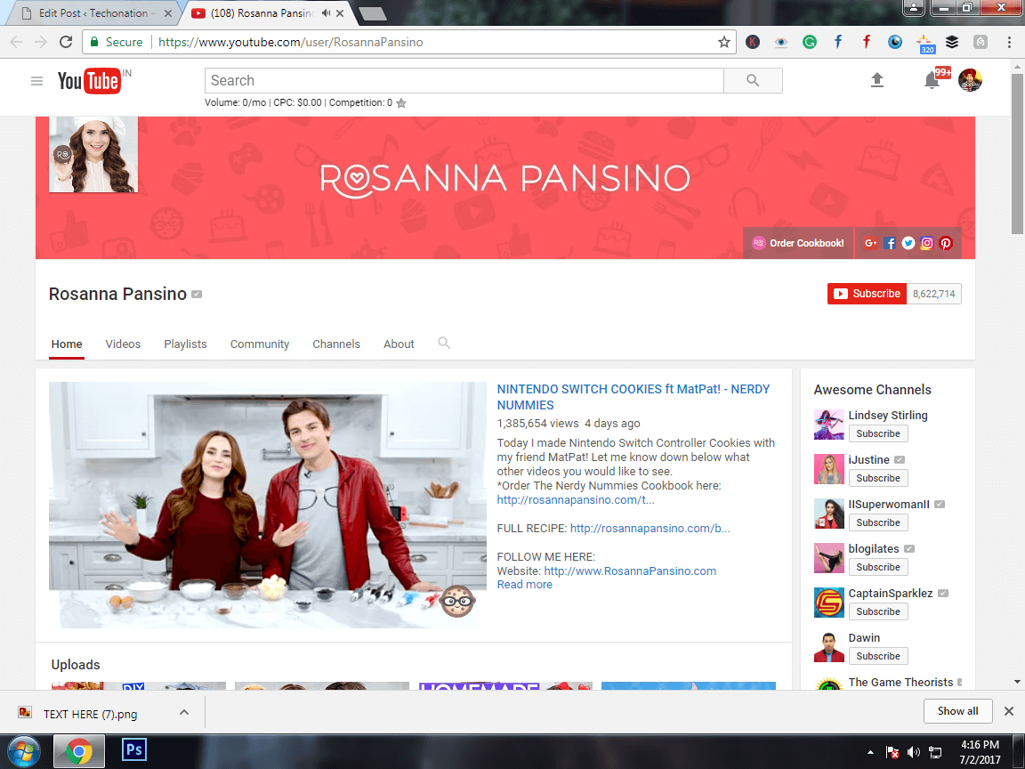
Task: Subscribe to CaptainSparklez
Action: click(878, 611)
